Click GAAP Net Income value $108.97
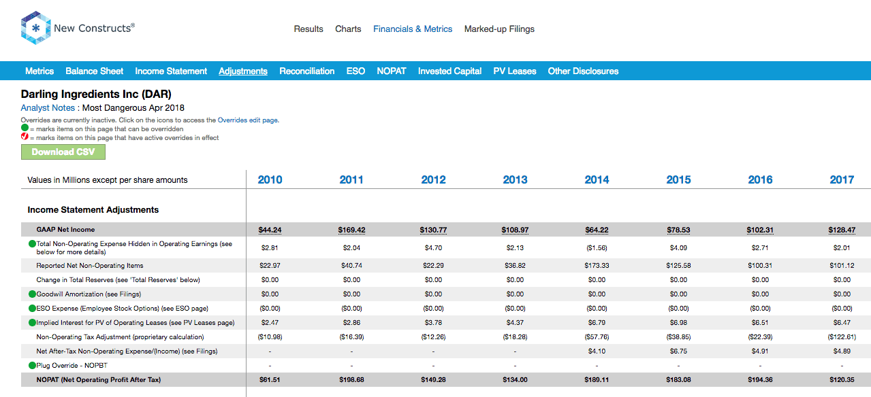 515,230
